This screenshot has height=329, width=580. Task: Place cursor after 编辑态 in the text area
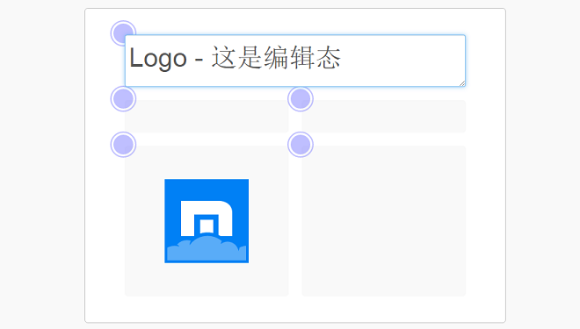[341, 58]
